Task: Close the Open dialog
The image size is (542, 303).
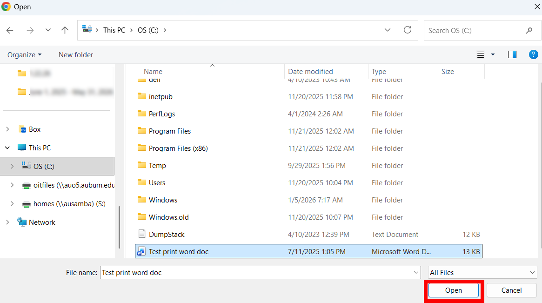Action: pyautogui.click(x=537, y=7)
